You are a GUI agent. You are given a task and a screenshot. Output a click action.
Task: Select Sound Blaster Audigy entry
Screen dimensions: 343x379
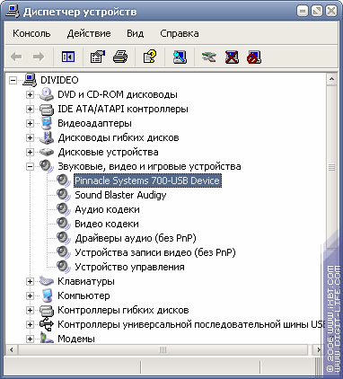point(120,195)
